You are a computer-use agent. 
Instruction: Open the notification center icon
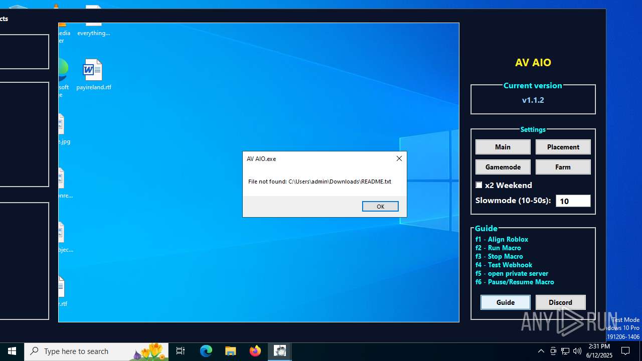click(x=626, y=351)
